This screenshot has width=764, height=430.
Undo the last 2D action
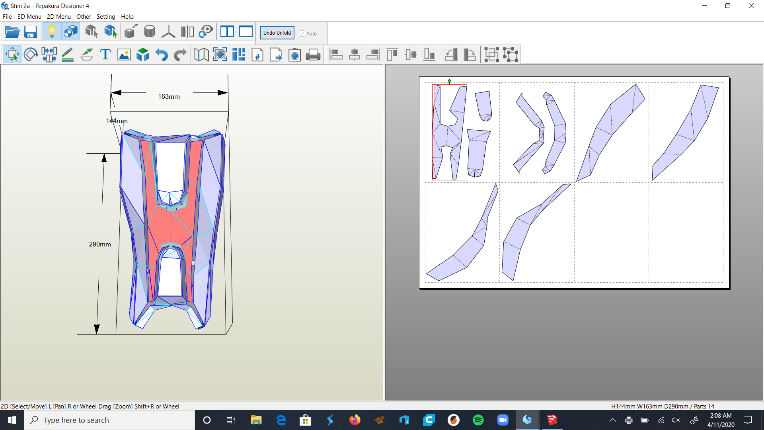click(x=162, y=55)
